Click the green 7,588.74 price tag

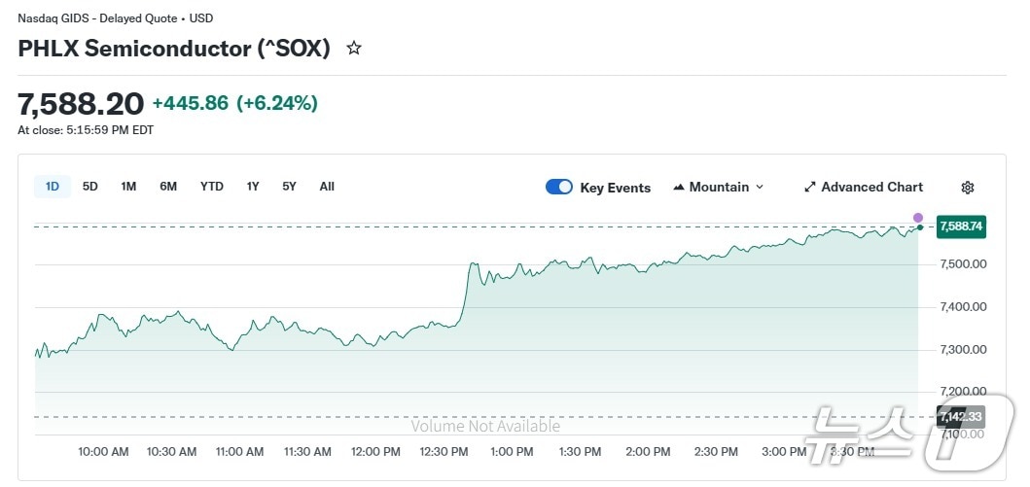click(960, 226)
